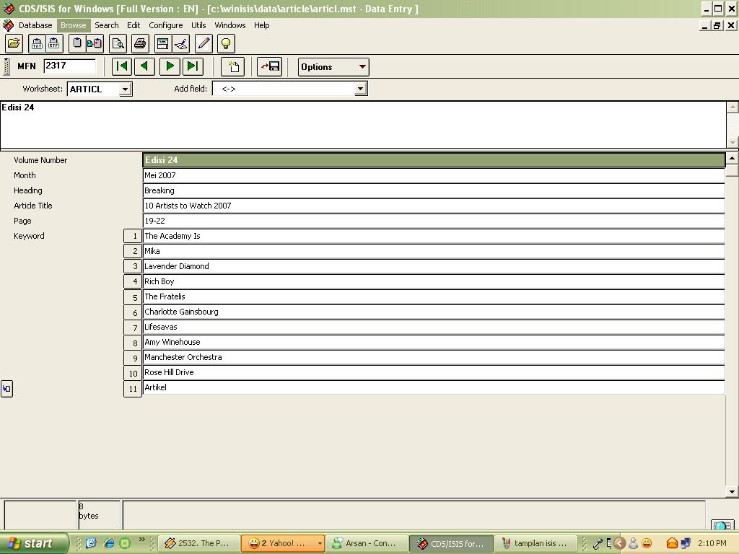Go to next record
This screenshot has width=739, height=554.
point(170,66)
